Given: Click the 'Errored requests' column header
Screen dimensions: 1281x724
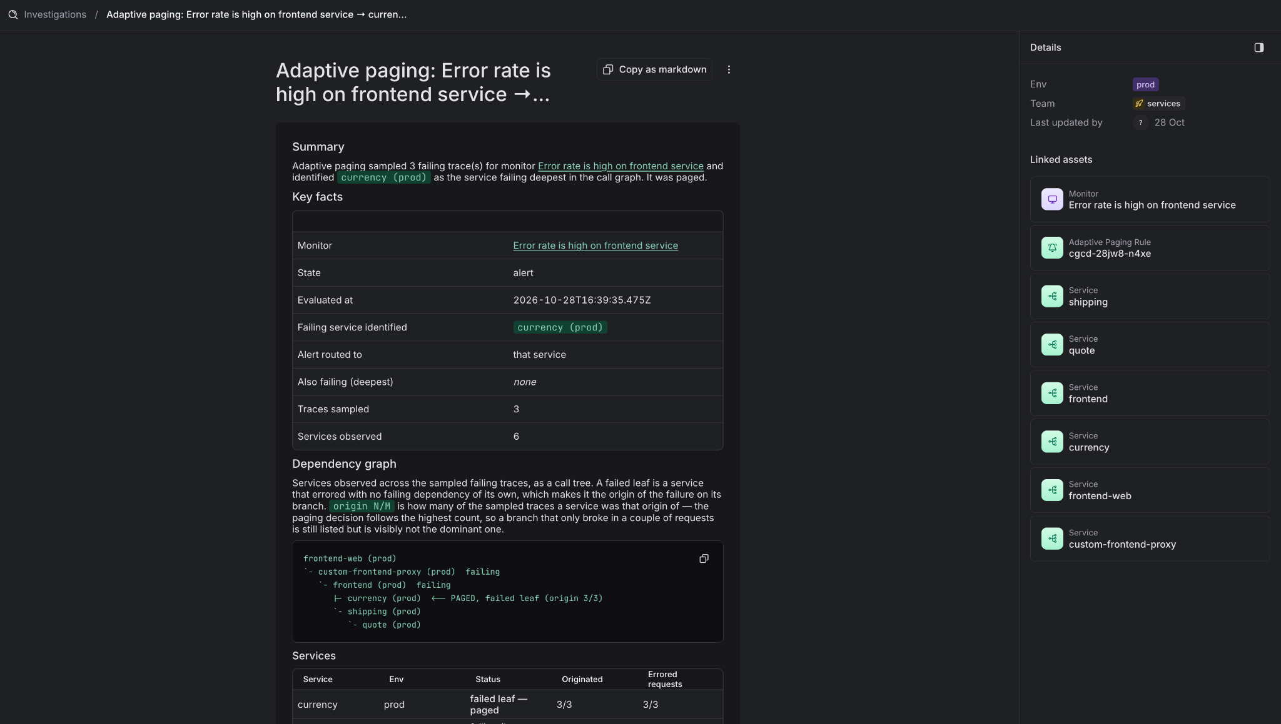Looking at the screenshot, I should click(664, 679).
